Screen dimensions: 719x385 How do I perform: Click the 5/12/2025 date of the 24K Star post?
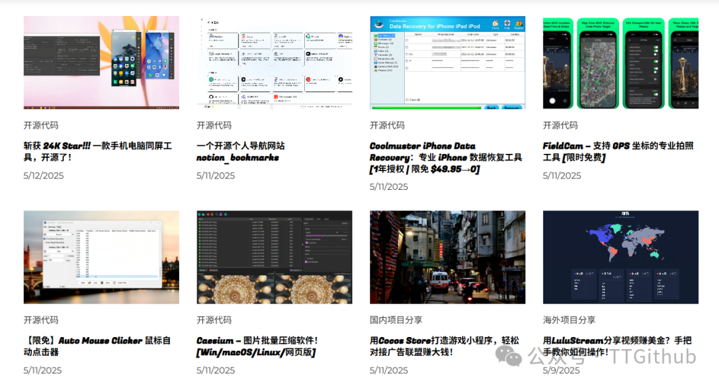(43, 175)
